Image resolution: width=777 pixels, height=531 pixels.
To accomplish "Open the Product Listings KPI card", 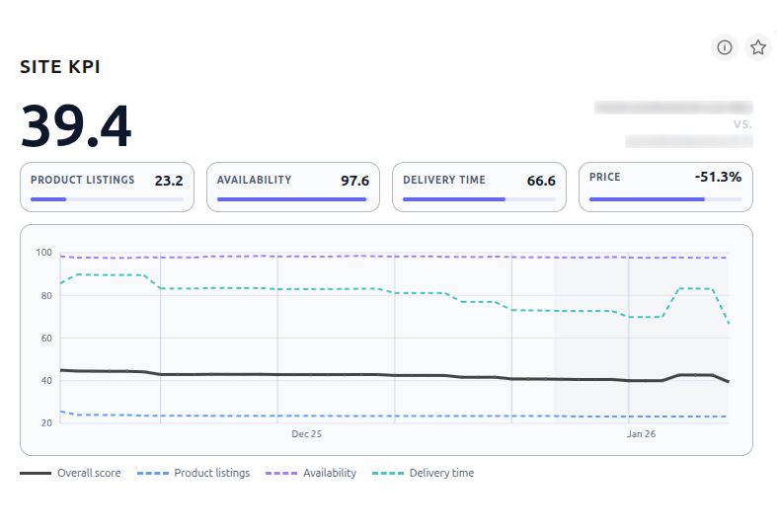I will (107, 187).
